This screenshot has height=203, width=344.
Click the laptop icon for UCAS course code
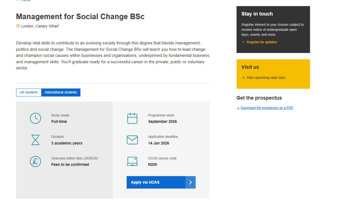[132, 161]
